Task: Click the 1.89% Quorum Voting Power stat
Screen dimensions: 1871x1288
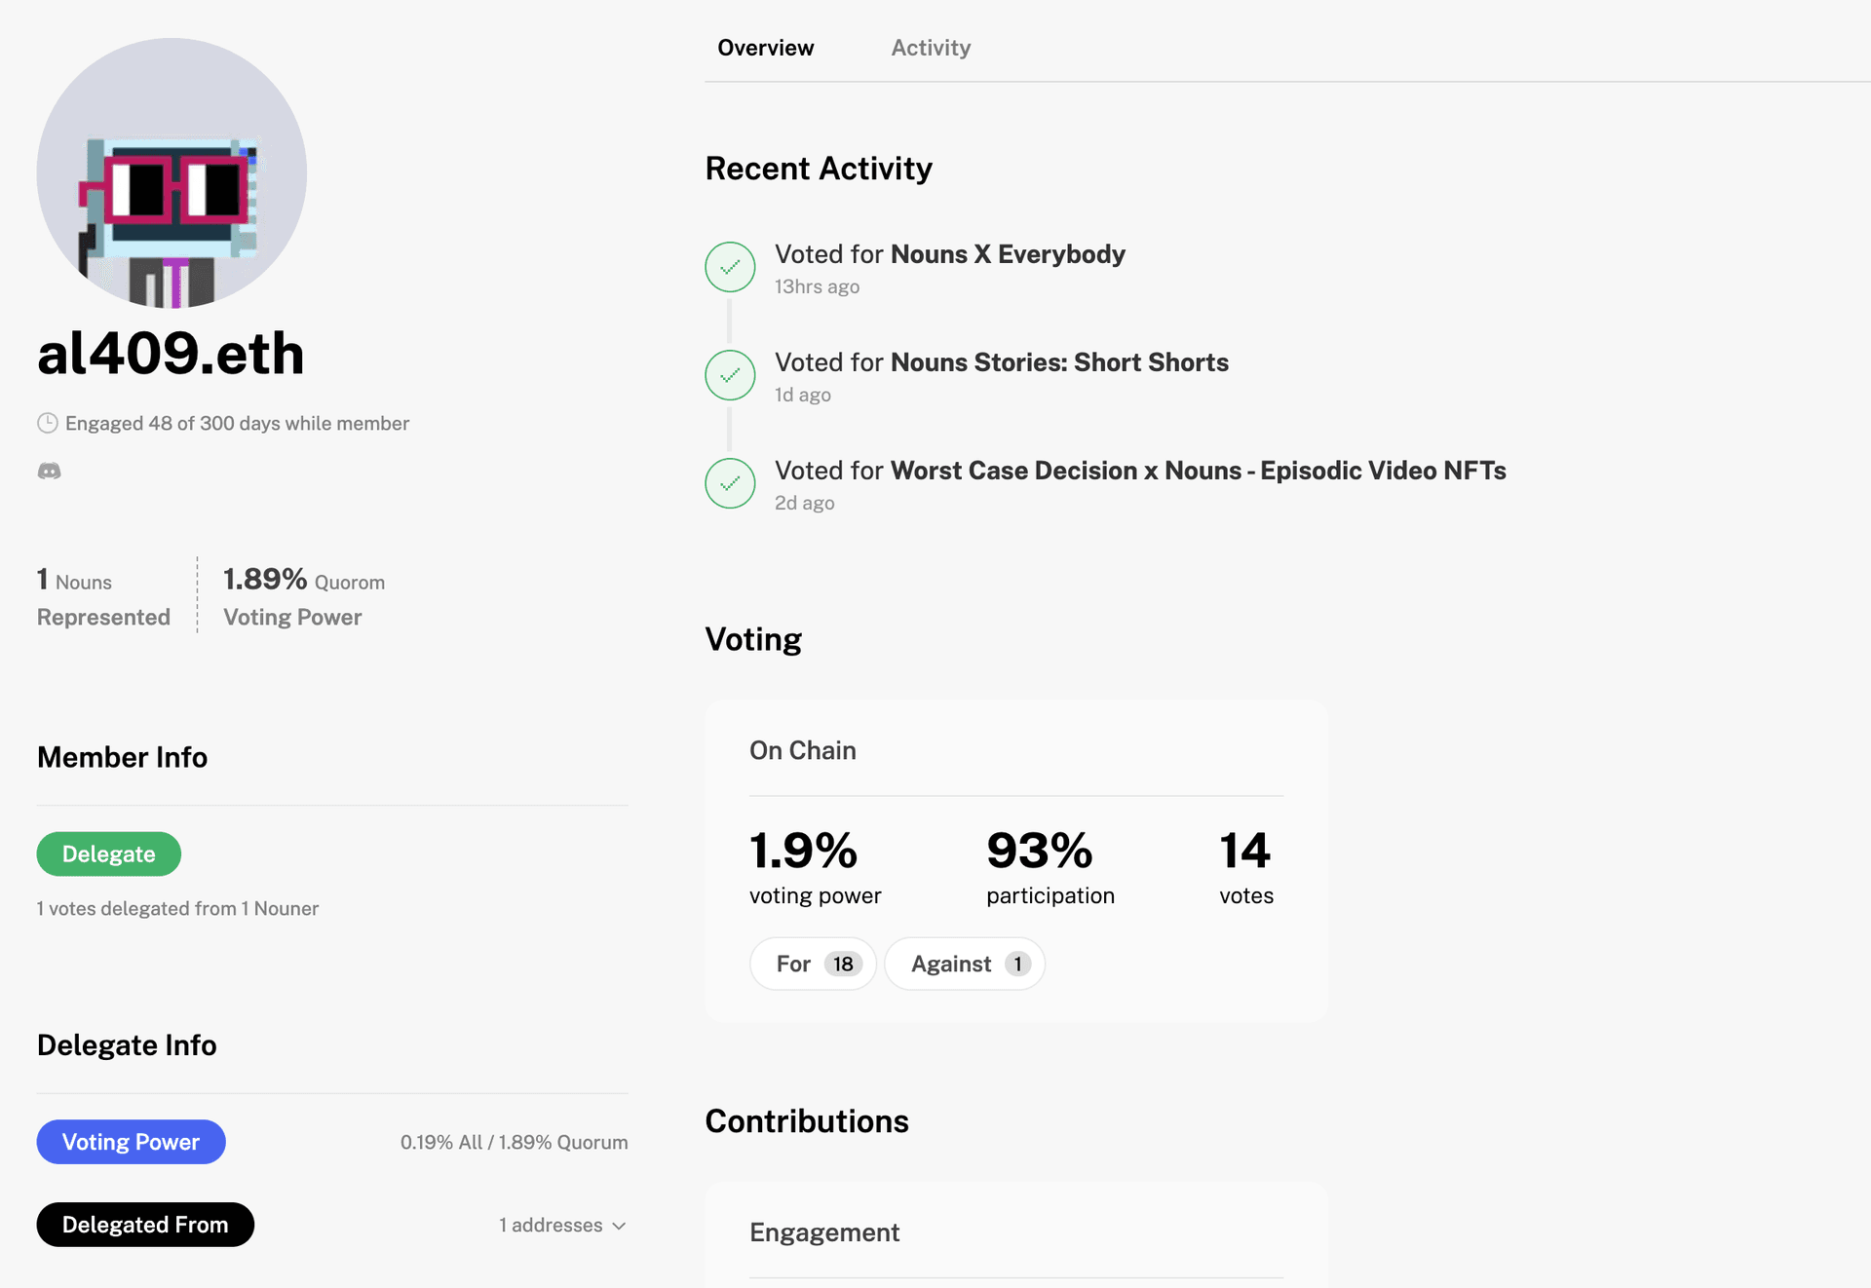Action: [x=304, y=597]
